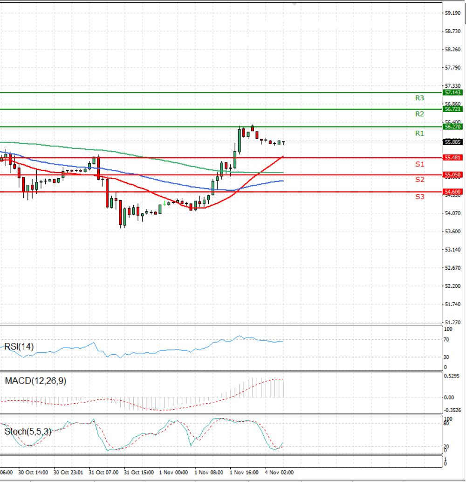
Task: Select the 52.200 price axis value
Action: 453,286
